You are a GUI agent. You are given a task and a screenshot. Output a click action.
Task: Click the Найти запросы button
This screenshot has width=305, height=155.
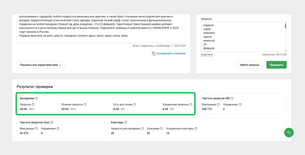pos(250,65)
